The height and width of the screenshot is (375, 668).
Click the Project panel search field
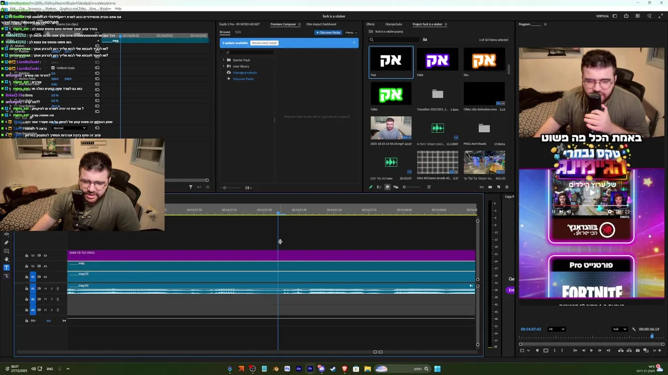click(395, 40)
